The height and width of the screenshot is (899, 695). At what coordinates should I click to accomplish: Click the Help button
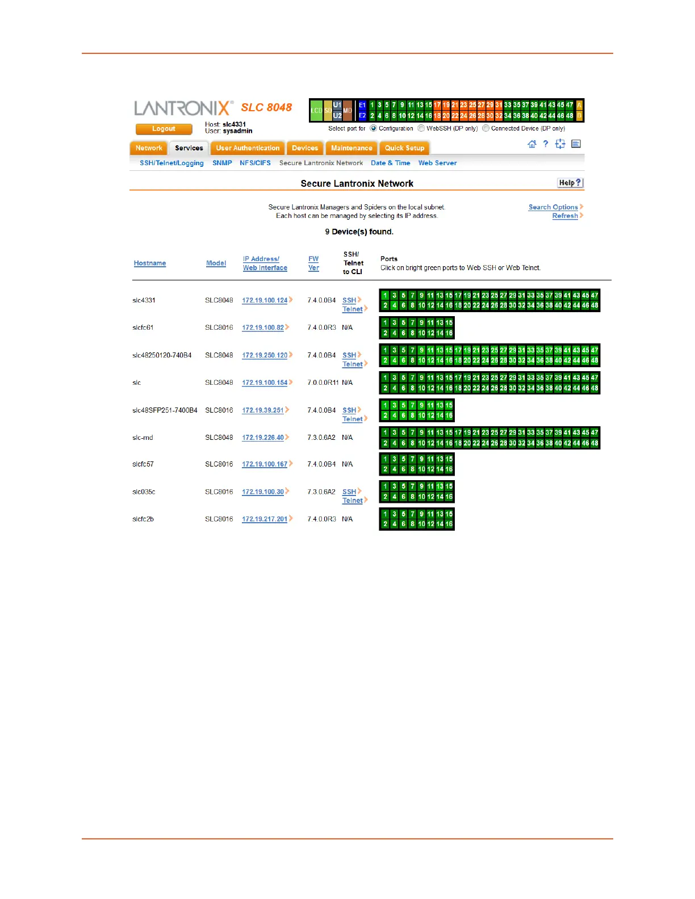(570, 183)
